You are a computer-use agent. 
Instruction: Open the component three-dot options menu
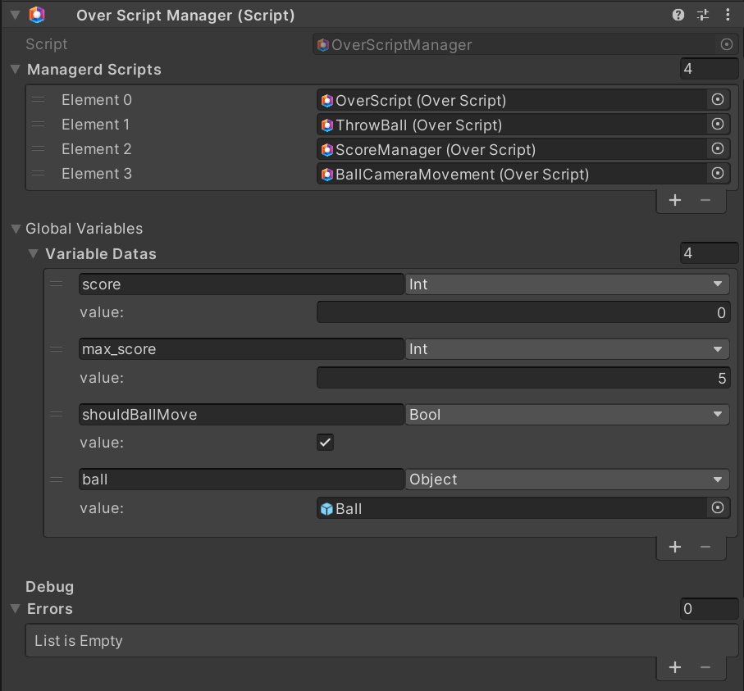(x=728, y=15)
